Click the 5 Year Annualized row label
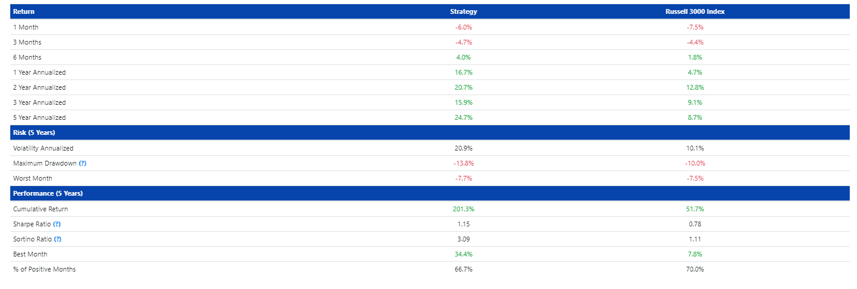Viewport: 857px width, 289px height. (x=39, y=117)
